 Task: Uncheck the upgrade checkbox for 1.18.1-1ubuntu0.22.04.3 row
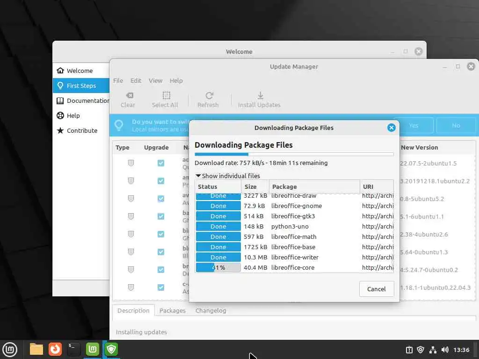[x=161, y=287]
